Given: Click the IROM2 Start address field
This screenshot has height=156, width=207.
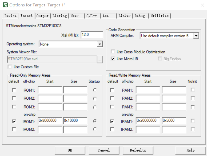Looking at the screenshot, I should click(x=50, y=130).
